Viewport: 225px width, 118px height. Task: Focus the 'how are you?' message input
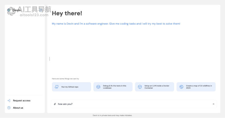(x=134, y=104)
